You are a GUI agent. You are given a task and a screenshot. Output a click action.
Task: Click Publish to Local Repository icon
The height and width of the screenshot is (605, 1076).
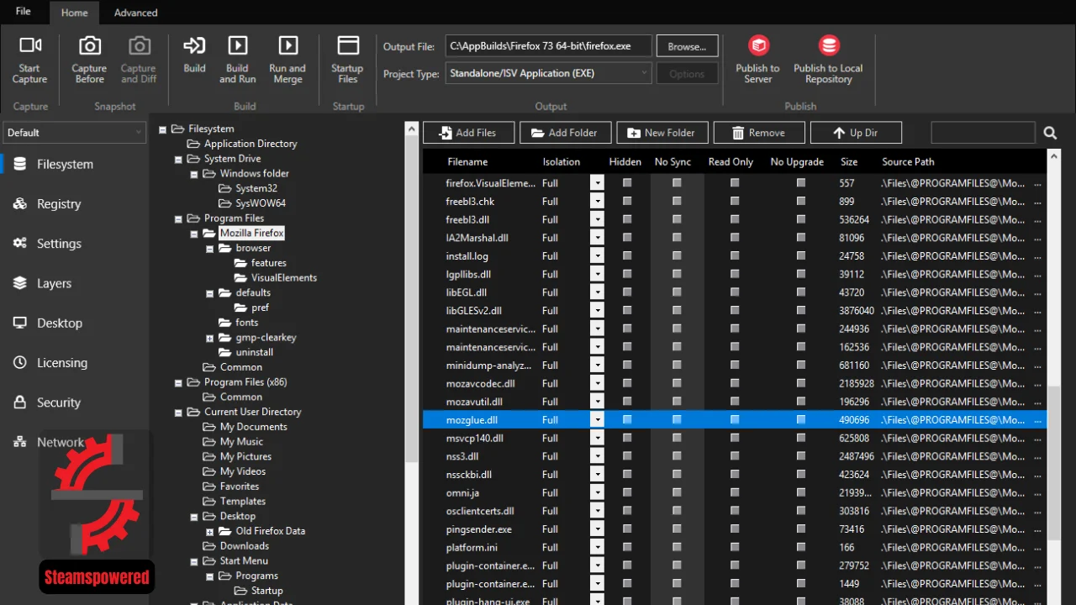pyautogui.click(x=829, y=45)
